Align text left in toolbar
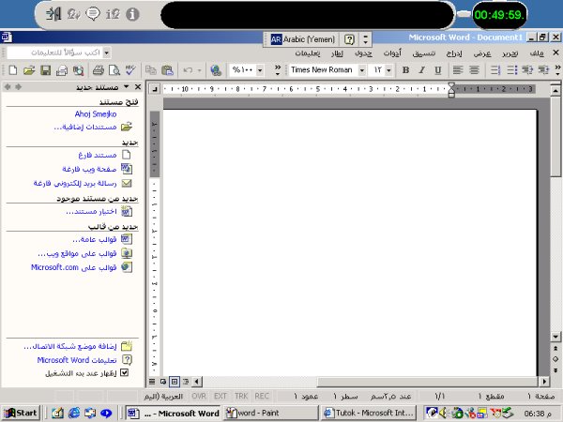 (458, 70)
